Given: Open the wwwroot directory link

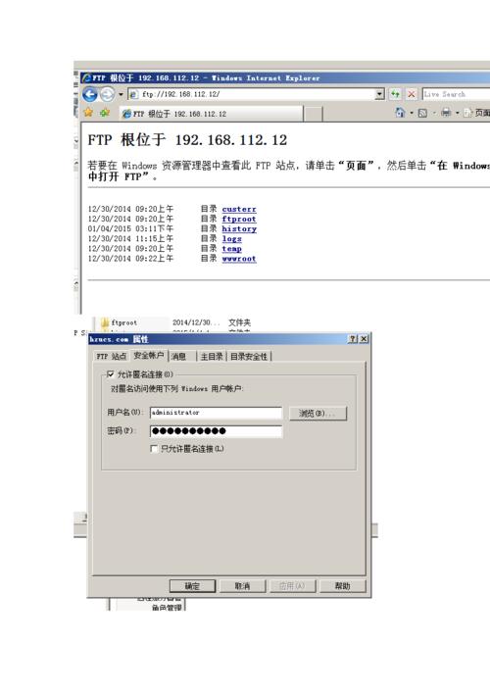Looking at the screenshot, I should pyautogui.click(x=239, y=259).
